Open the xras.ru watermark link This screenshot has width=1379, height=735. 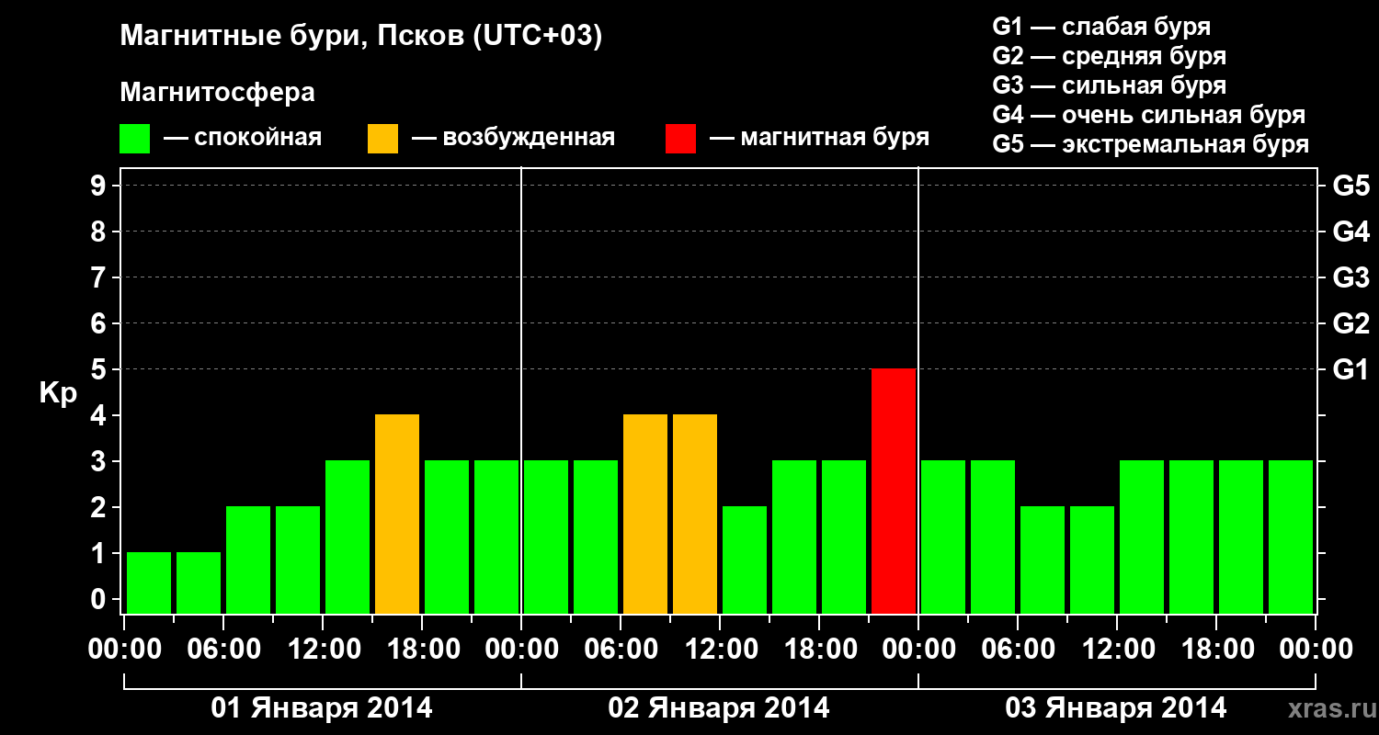1328,708
